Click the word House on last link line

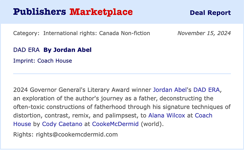pyautogui.click(x=22, y=124)
